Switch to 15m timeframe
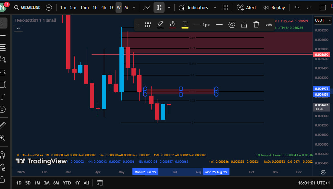Viewport: 333px width, 189px height. point(84,8)
